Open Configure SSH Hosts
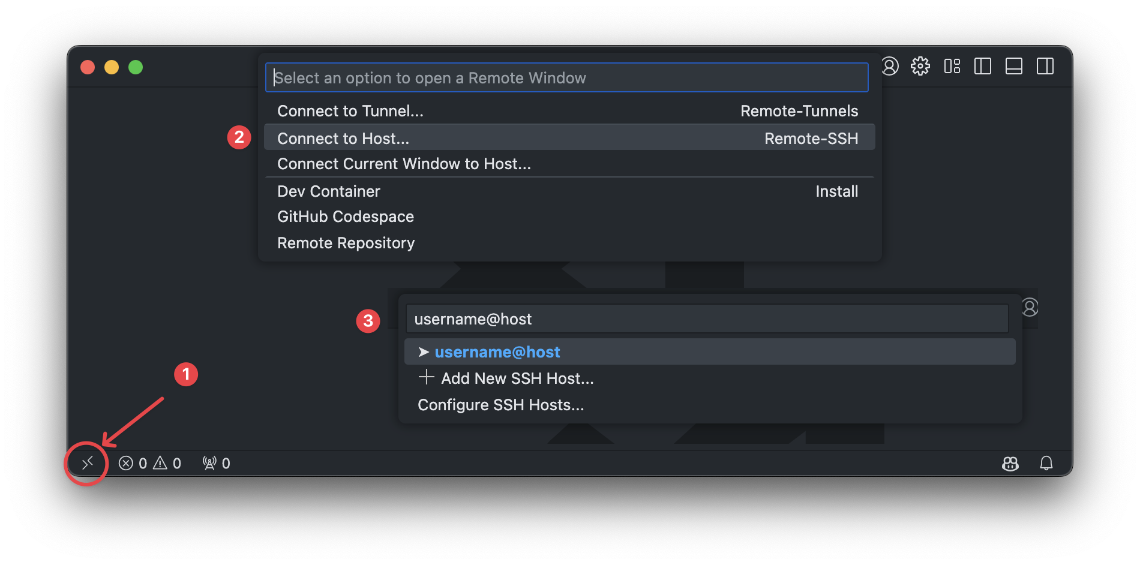 pos(500,405)
